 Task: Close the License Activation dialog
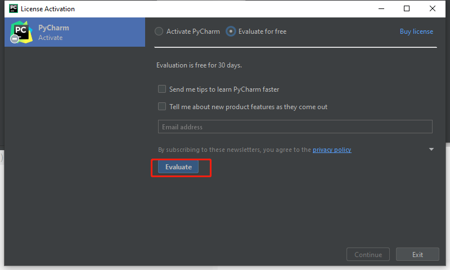tap(433, 8)
